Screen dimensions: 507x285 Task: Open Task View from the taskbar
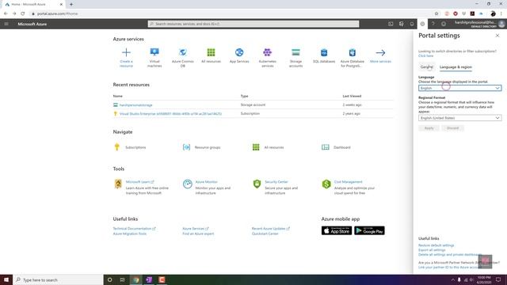click(122, 279)
